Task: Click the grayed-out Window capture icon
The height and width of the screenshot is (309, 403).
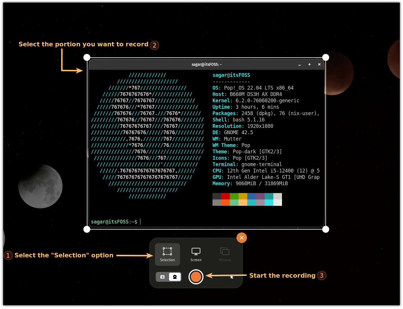Action: point(225,252)
